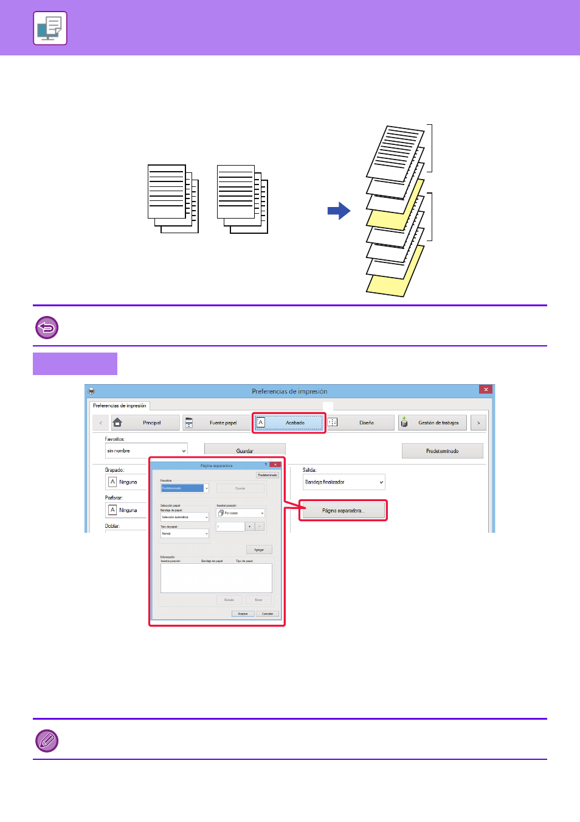Click the purple back-arrow icon
Viewport: 580px width, 822px height.
tap(47, 328)
